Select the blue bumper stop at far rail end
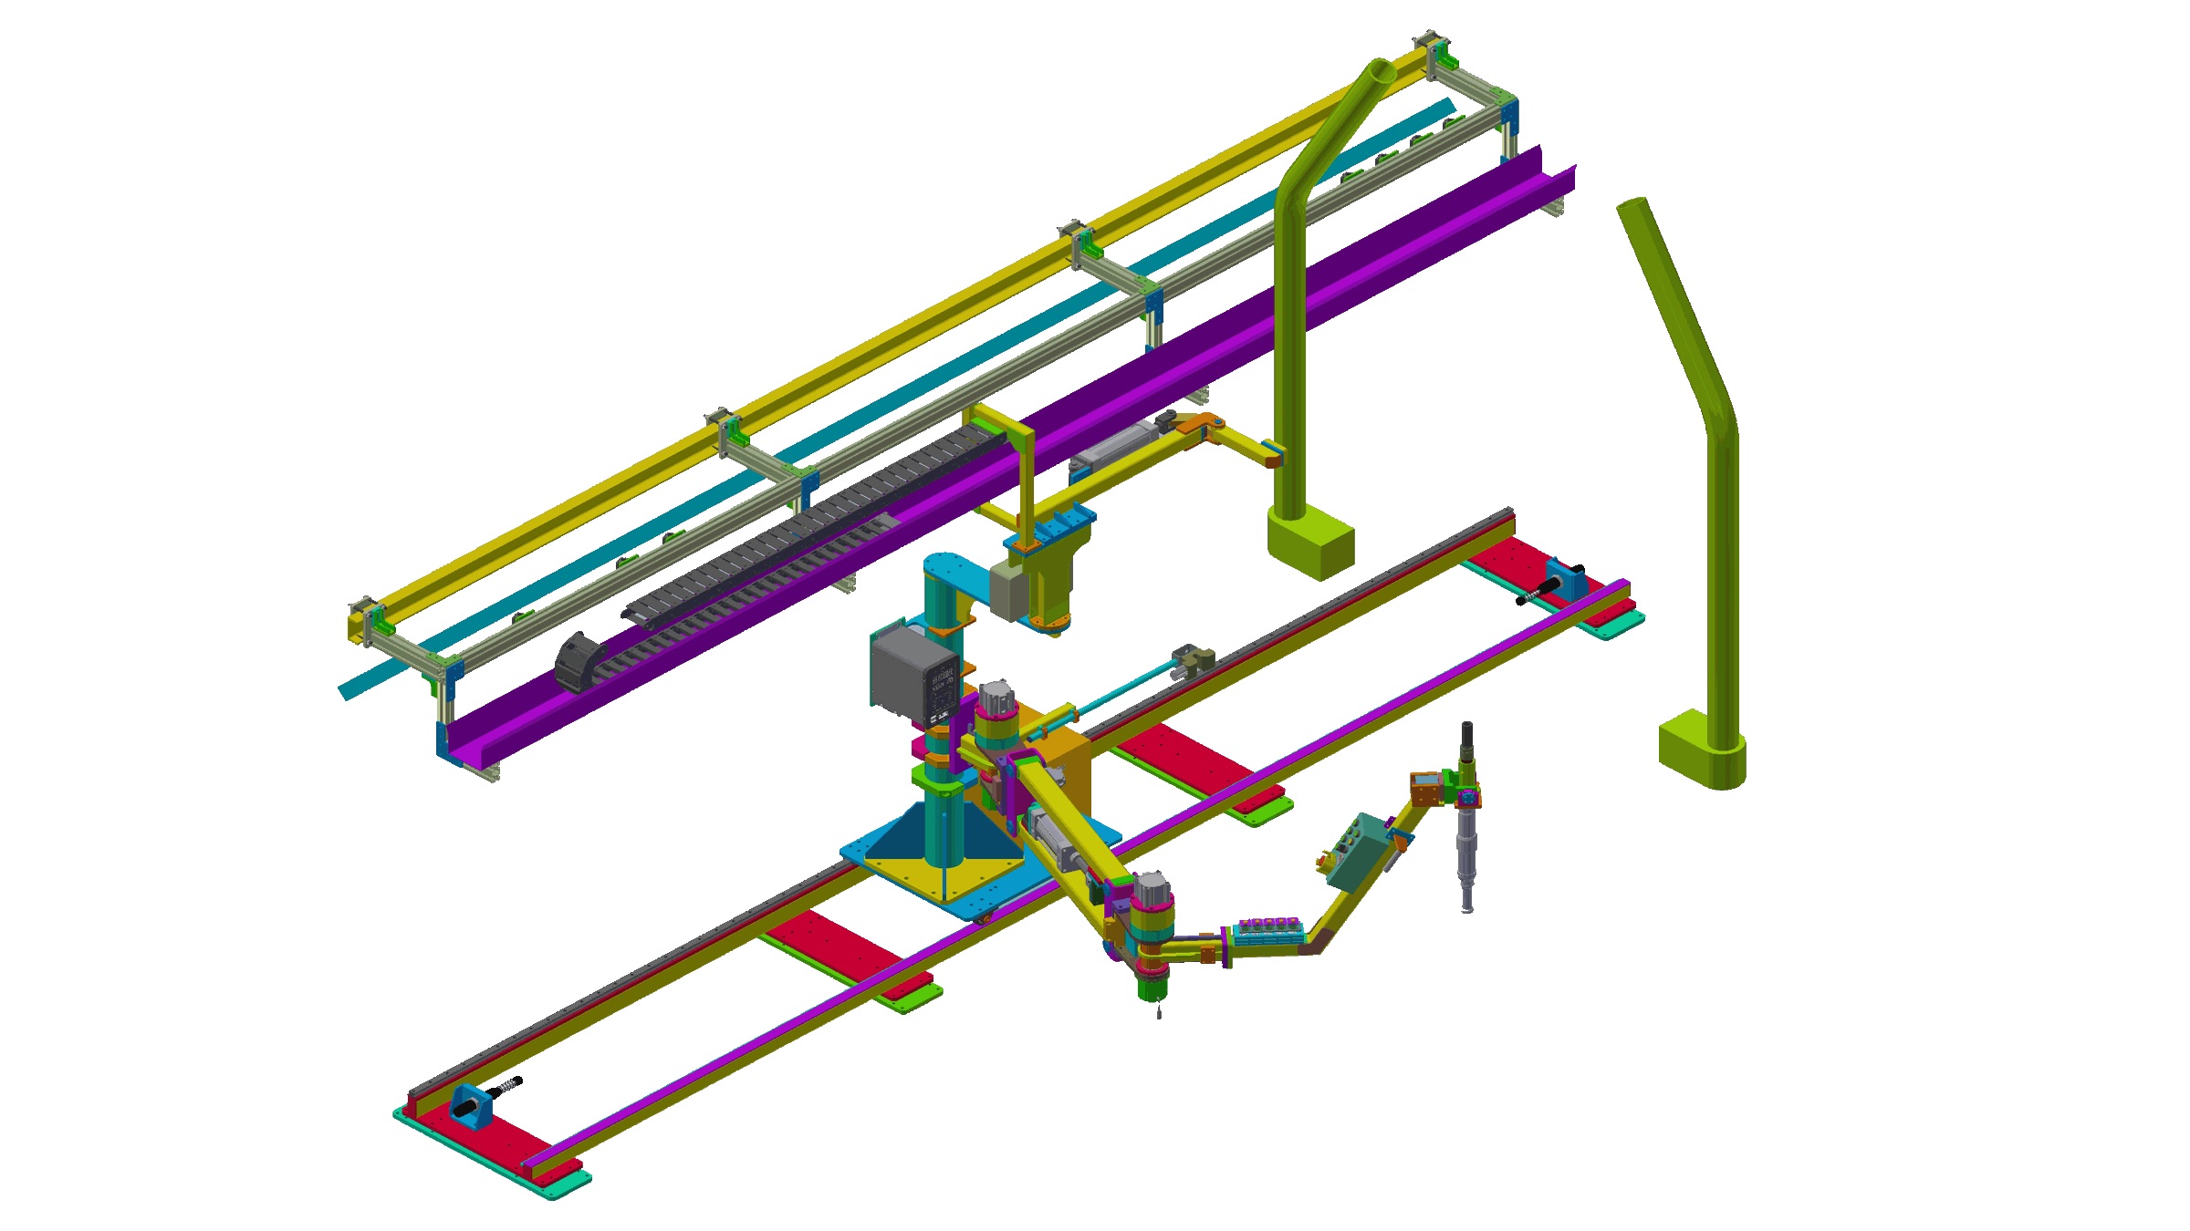 [x=1566, y=582]
